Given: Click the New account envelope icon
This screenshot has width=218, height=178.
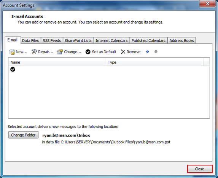Looking at the screenshot, I should coord(12,52).
